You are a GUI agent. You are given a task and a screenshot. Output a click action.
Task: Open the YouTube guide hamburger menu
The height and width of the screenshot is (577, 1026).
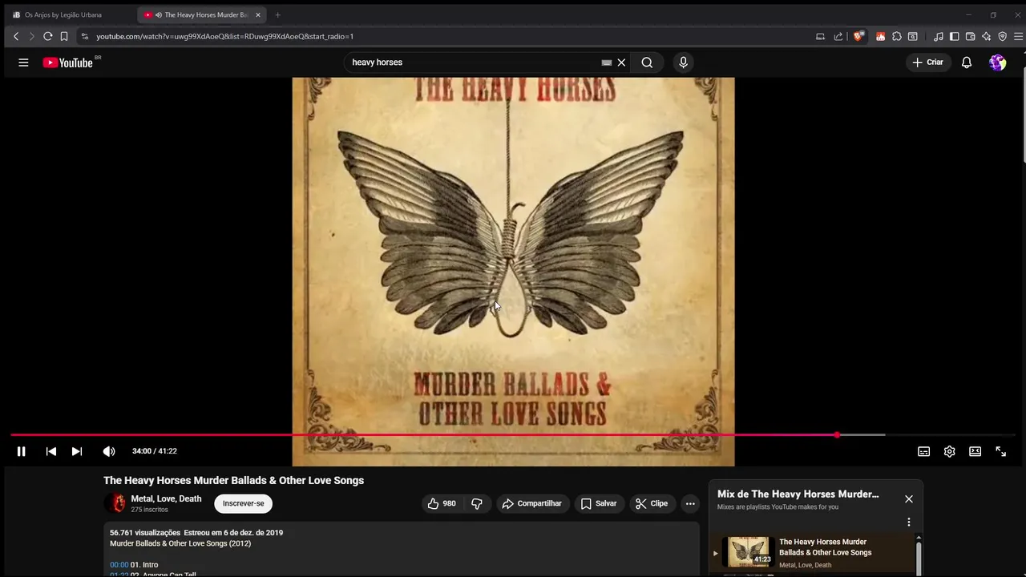point(23,63)
